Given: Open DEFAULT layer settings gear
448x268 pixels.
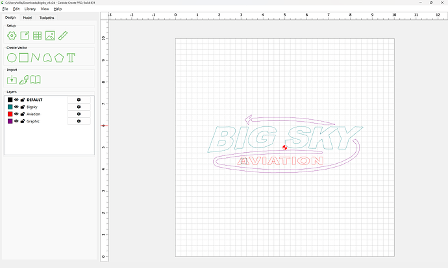Looking at the screenshot, I should click(x=79, y=100).
